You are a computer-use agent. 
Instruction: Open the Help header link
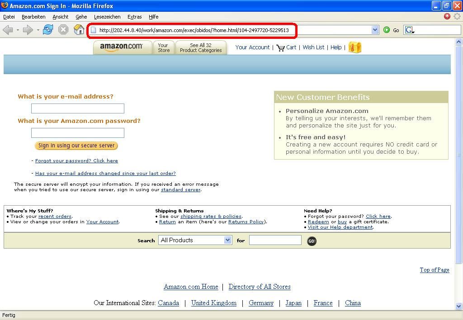[x=336, y=47]
